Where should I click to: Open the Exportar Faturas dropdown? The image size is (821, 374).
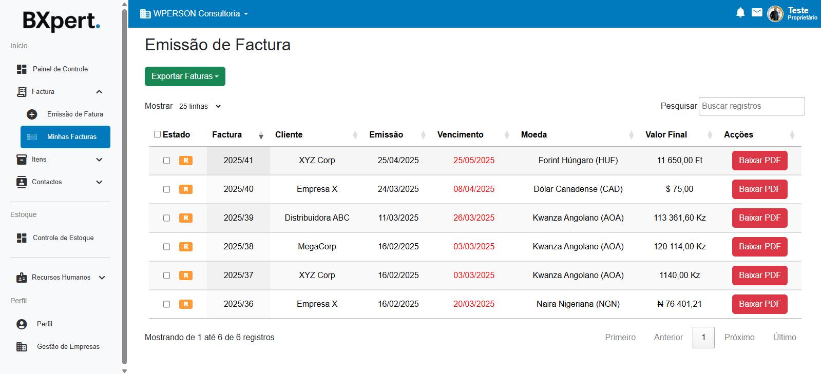click(x=185, y=76)
